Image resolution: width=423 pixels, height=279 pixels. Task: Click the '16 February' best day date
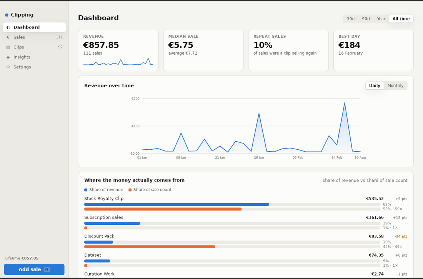350,53
